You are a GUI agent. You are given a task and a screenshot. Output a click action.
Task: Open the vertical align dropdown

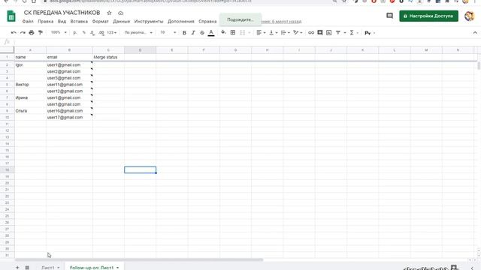(273, 32)
